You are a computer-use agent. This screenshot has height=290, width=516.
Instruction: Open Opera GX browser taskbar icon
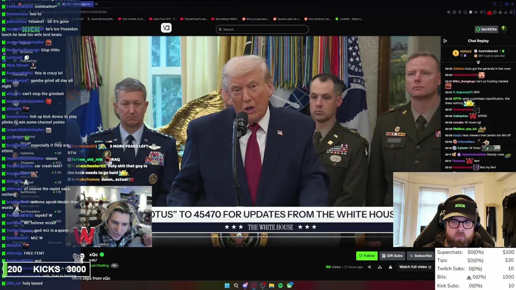point(254,286)
